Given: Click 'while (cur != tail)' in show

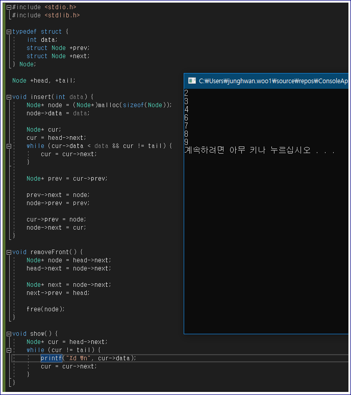Looking at the screenshot, I should 63,350.
